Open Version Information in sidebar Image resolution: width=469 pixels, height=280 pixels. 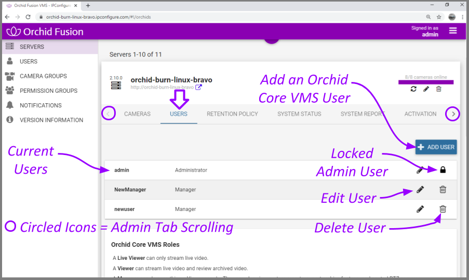point(50,120)
